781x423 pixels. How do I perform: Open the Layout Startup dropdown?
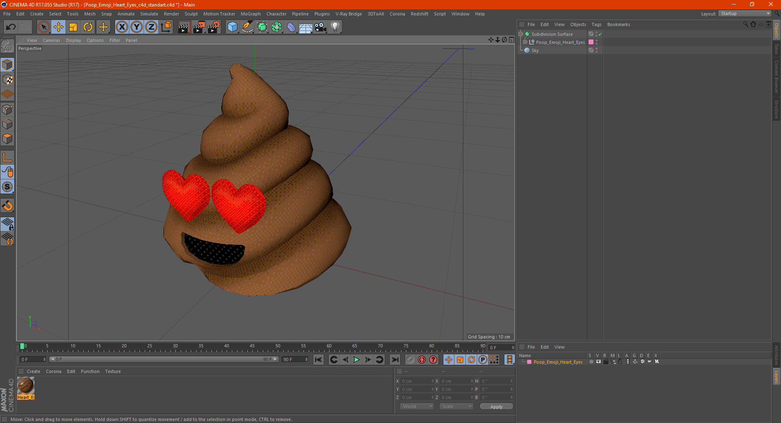pos(745,13)
